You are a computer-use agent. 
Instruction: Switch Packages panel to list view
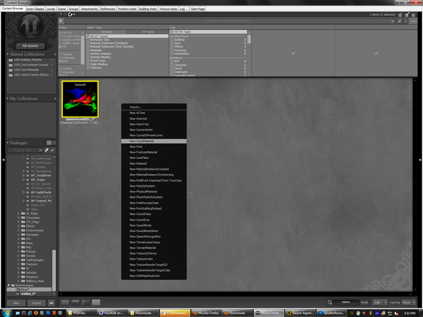(x=54, y=143)
